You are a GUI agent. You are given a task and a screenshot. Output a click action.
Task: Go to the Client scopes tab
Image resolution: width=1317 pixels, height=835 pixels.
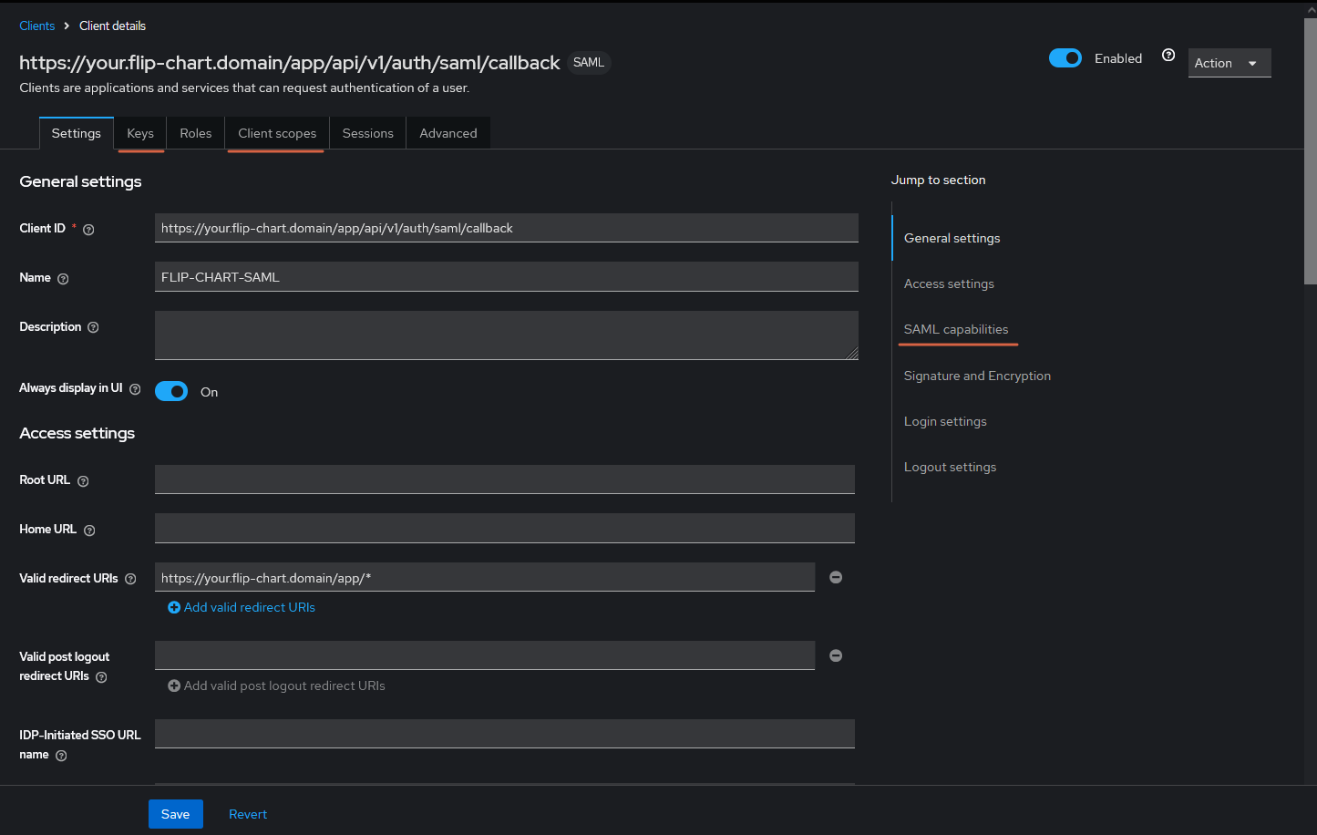click(x=277, y=133)
